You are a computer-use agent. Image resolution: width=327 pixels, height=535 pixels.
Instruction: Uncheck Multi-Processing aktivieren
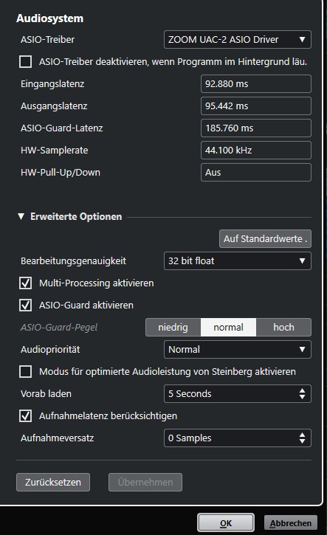[26, 283]
